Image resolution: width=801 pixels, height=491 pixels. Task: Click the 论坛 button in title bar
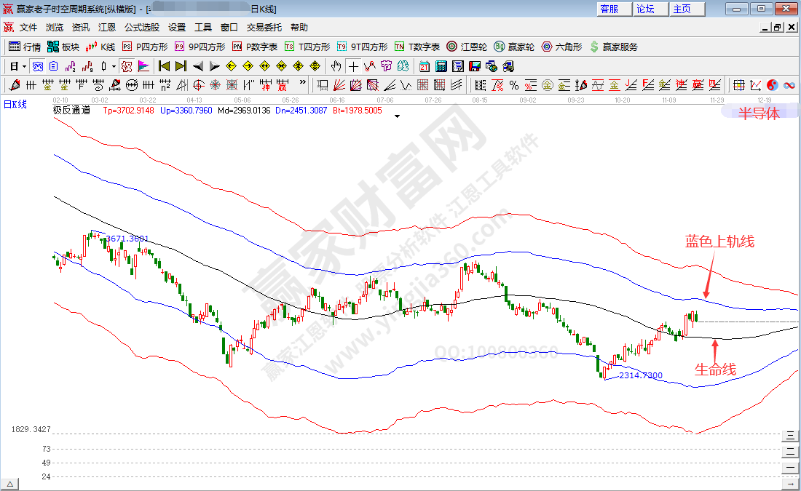pos(646,9)
